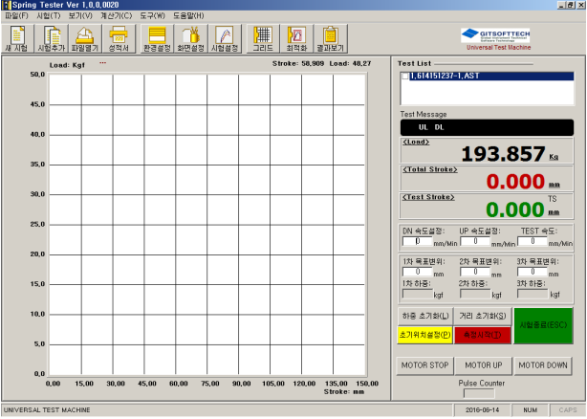Focus the UP 속도설정 speed field
The width and height of the screenshot is (587, 419).
475,241
